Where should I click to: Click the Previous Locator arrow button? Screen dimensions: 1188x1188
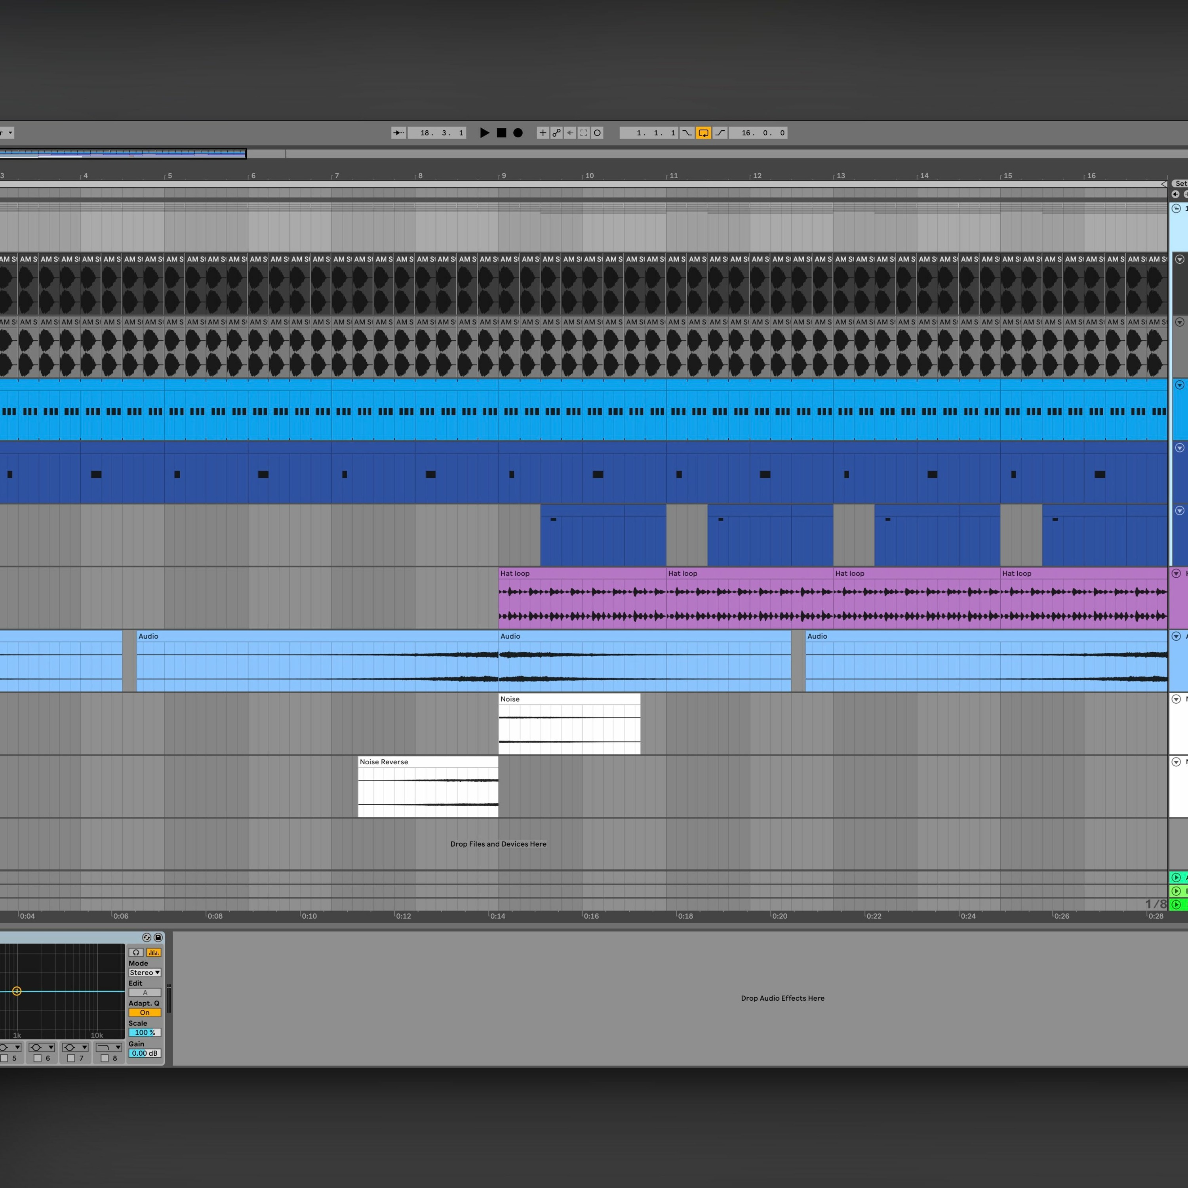tap(1176, 194)
